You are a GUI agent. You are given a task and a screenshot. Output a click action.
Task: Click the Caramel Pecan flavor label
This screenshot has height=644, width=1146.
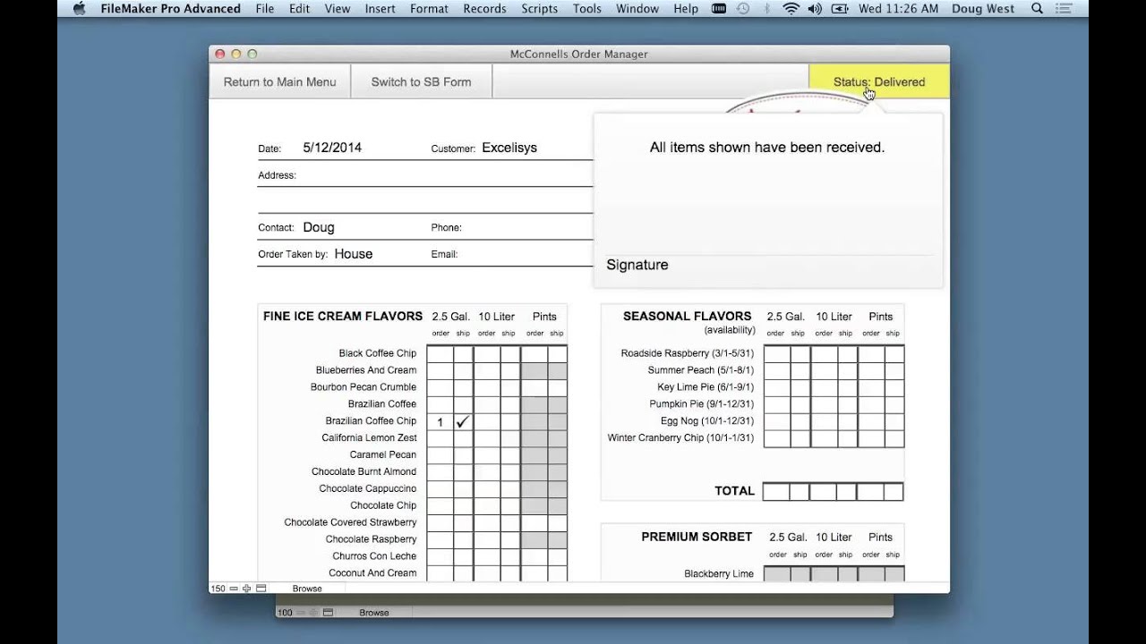point(383,454)
